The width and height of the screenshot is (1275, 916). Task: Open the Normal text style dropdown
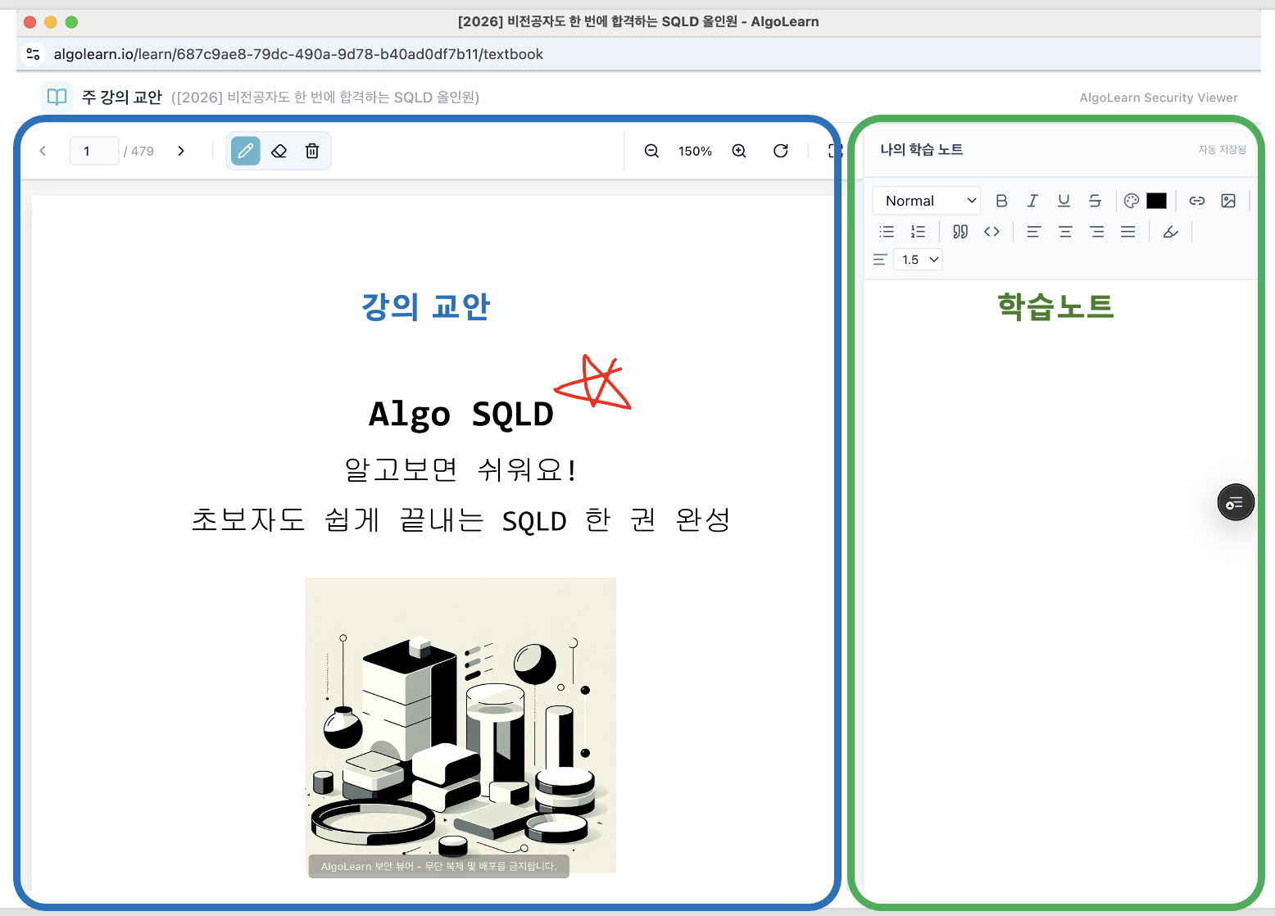pos(927,201)
